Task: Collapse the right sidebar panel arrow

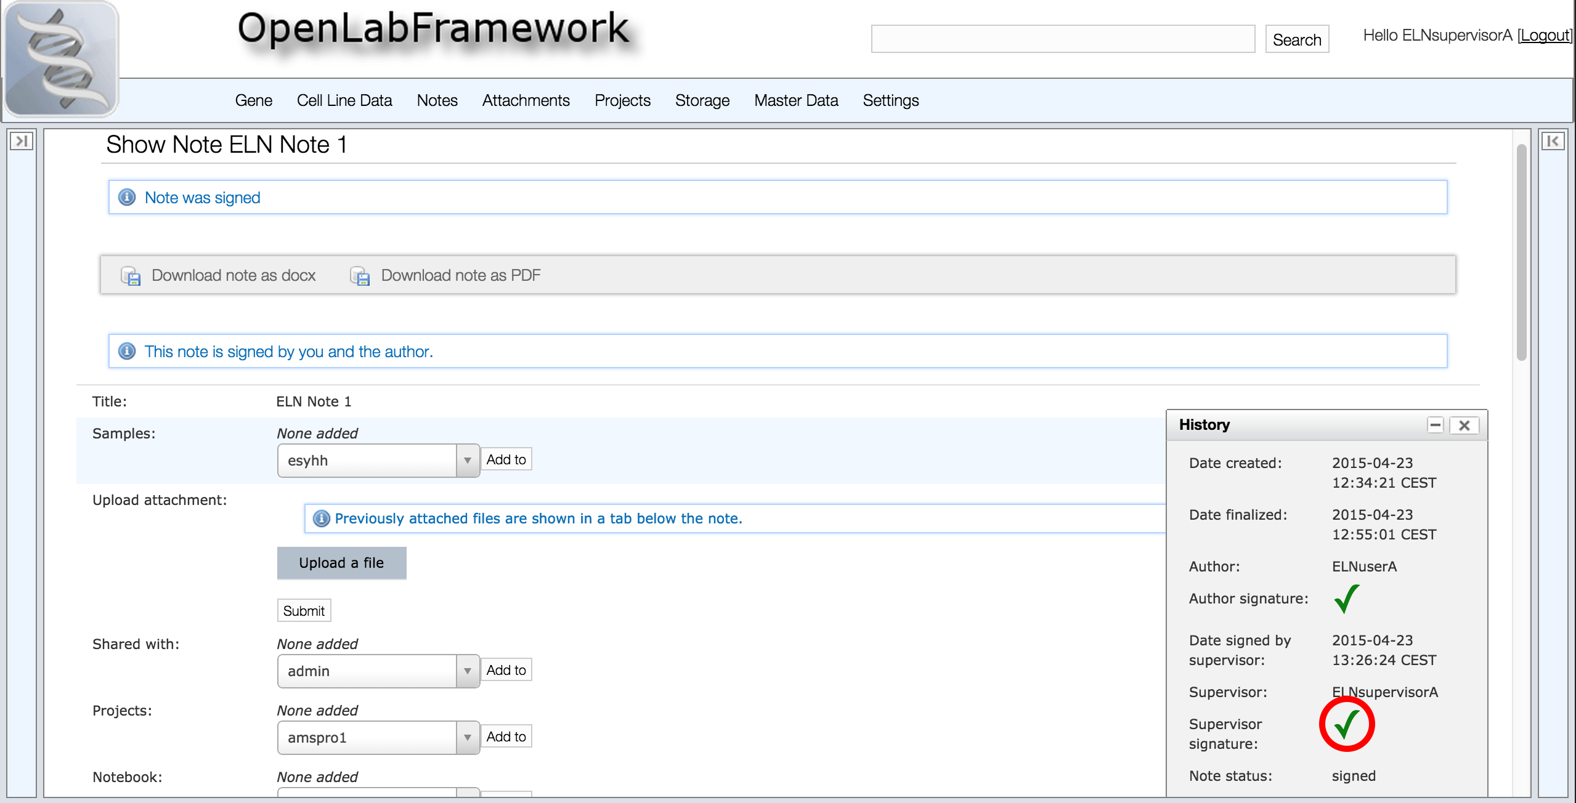Action: [x=1553, y=141]
